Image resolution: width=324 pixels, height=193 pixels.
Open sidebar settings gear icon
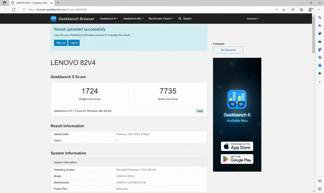click(320, 189)
